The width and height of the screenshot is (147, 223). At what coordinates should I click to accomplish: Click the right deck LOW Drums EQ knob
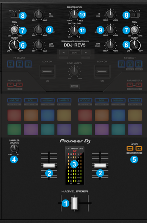tap(110, 45)
